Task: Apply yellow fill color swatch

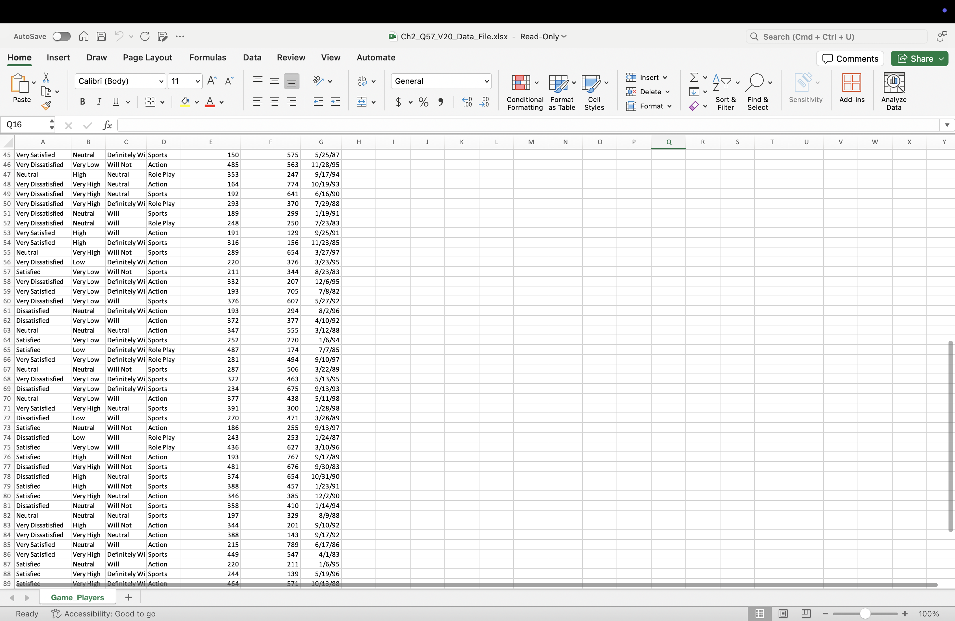Action: coord(185,102)
